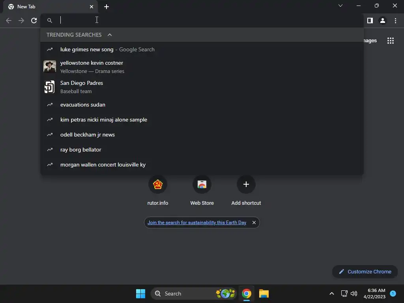
Task: Click the magnifier icon in the address bar
Action: tap(49, 21)
